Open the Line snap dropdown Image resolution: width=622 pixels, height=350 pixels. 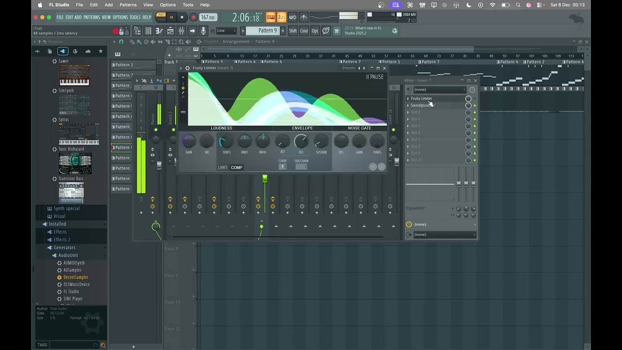tap(227, 31)
